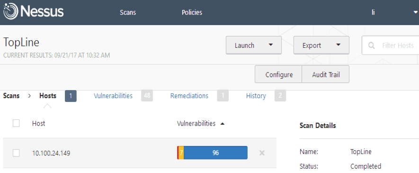419x173 pixels.
Task: Click the Vulnerabilities count badge 48
Action: click(x=147, y=96)
